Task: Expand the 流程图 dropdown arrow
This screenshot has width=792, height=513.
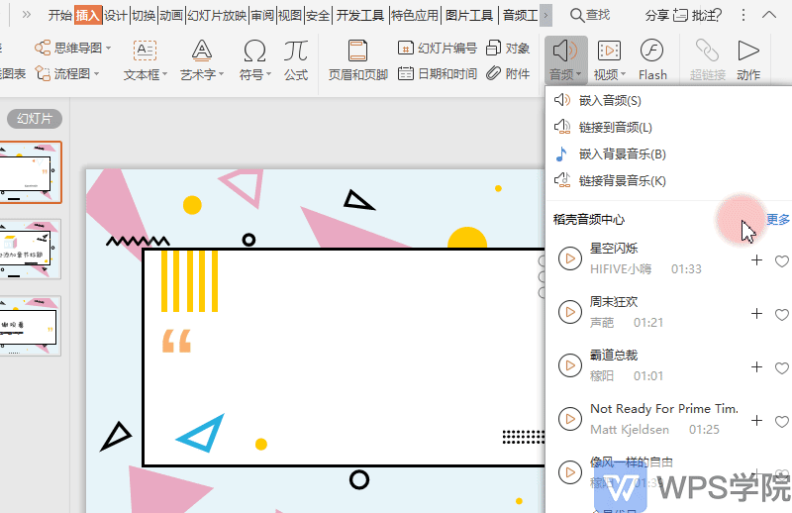Action: [96, 74]
